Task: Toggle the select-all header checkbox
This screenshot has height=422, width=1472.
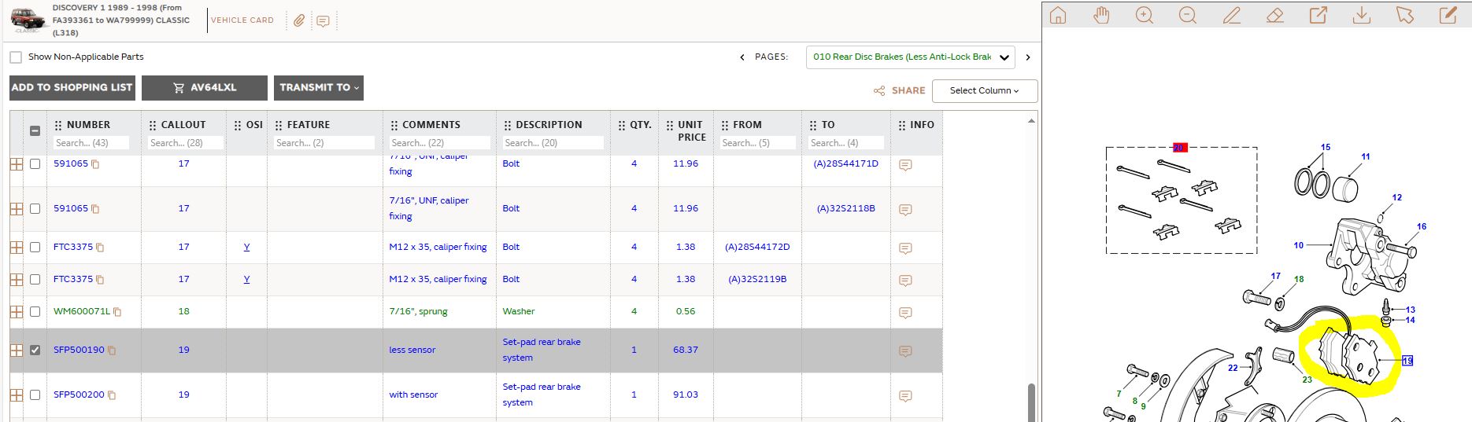Action: click(35, 131)
